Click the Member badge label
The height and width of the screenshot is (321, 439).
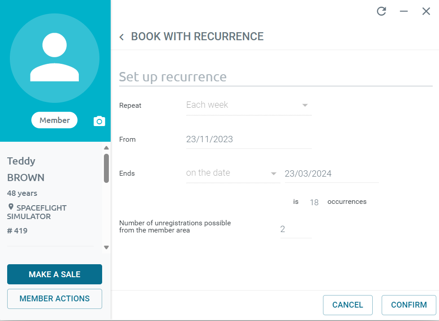(55, 120)
